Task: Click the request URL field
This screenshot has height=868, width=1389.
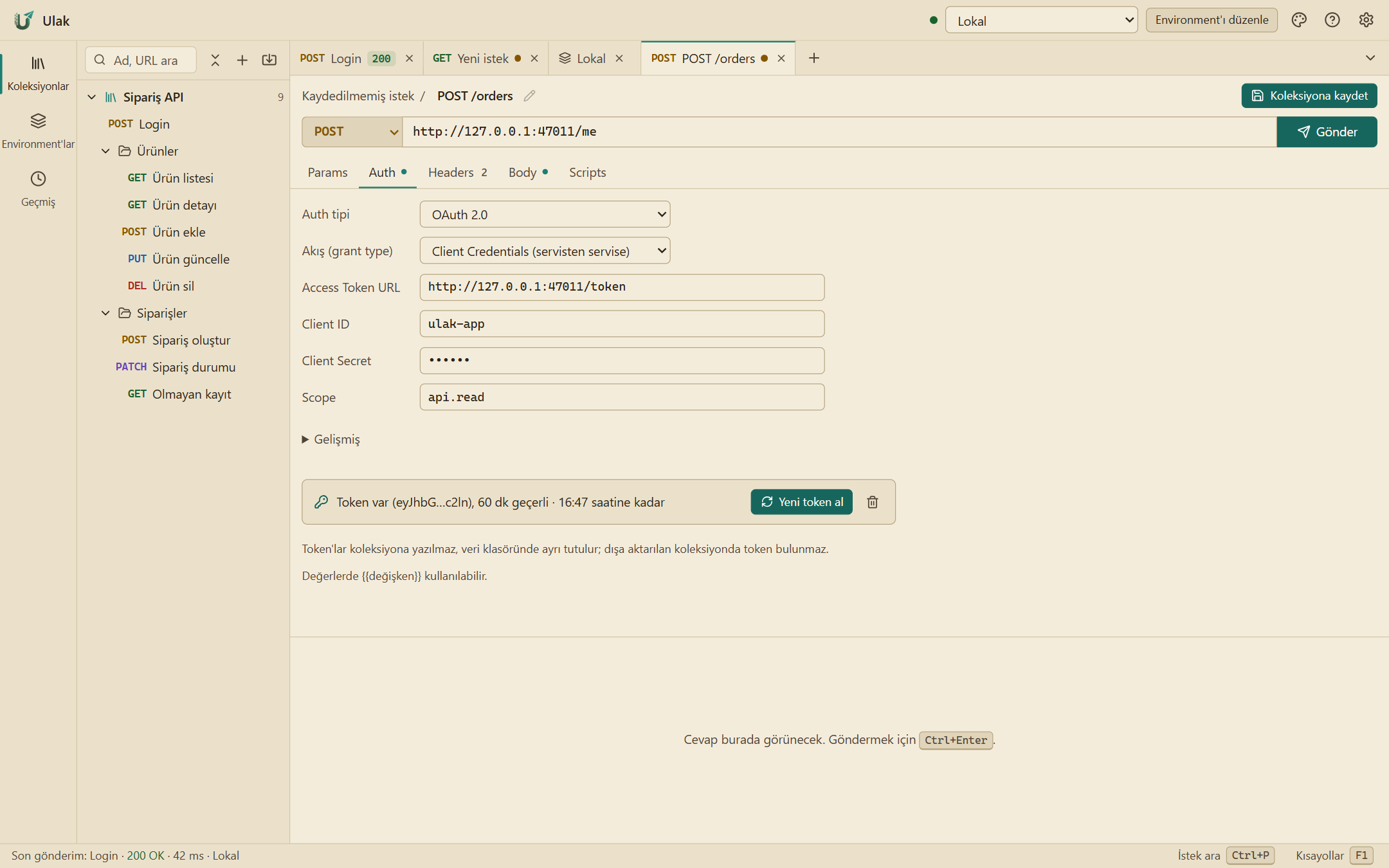Action: click(839, 132)
